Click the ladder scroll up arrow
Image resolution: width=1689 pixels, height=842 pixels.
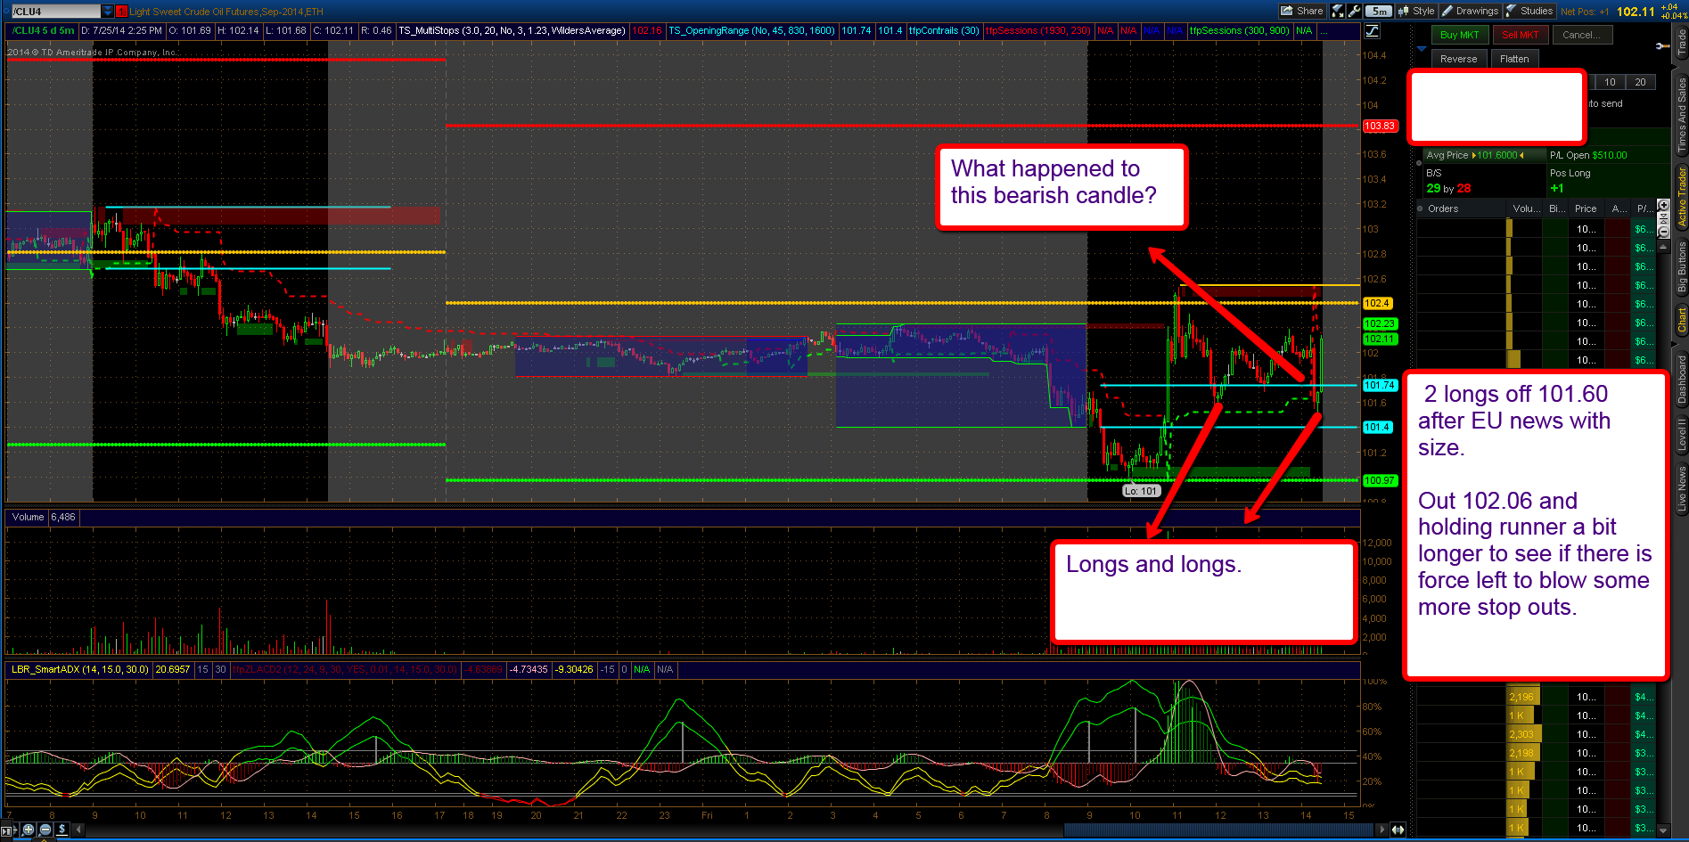[1662, 245]
